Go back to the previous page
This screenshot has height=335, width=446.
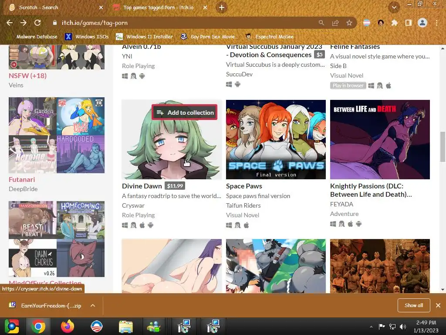(x=10, y=23)
